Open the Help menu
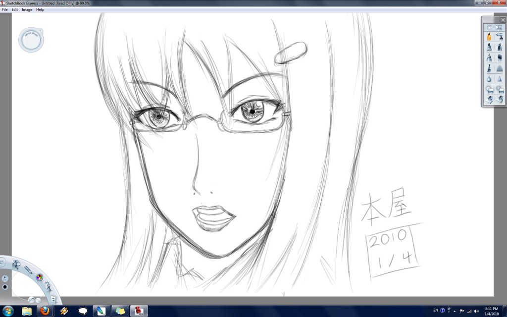Screen dimensions: 507x317 [40, 9]
